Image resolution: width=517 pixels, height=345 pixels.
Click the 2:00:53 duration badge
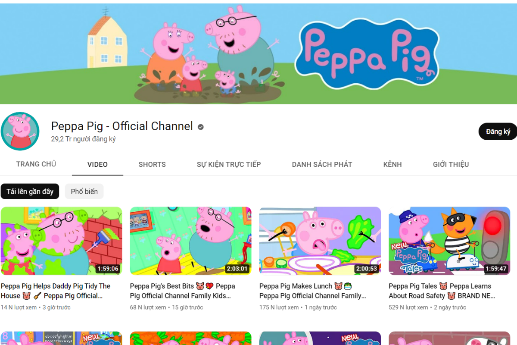coord(366,269)
